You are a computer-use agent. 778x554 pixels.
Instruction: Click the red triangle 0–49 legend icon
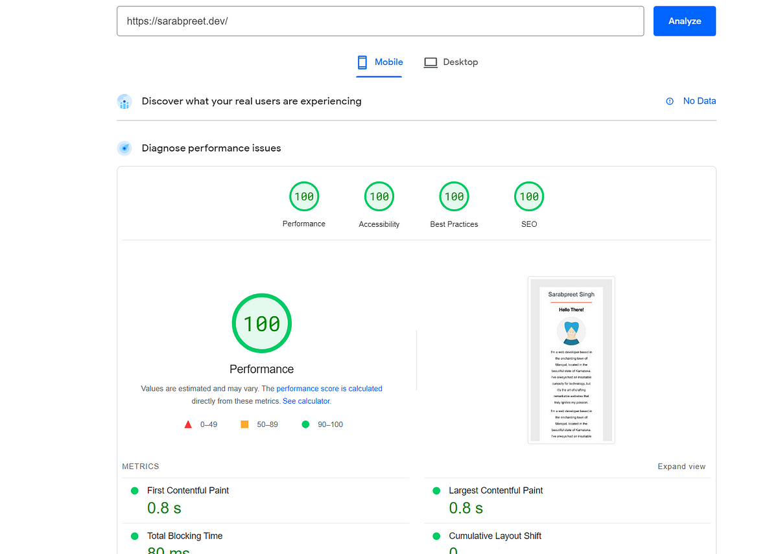click(x=188, y=424)
